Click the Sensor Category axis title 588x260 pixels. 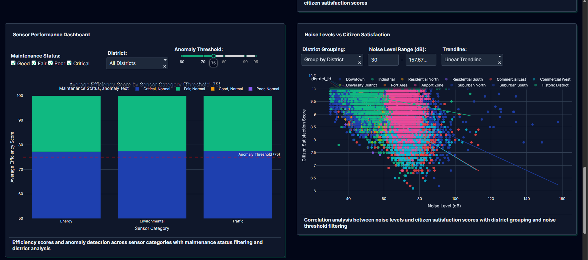152,228
